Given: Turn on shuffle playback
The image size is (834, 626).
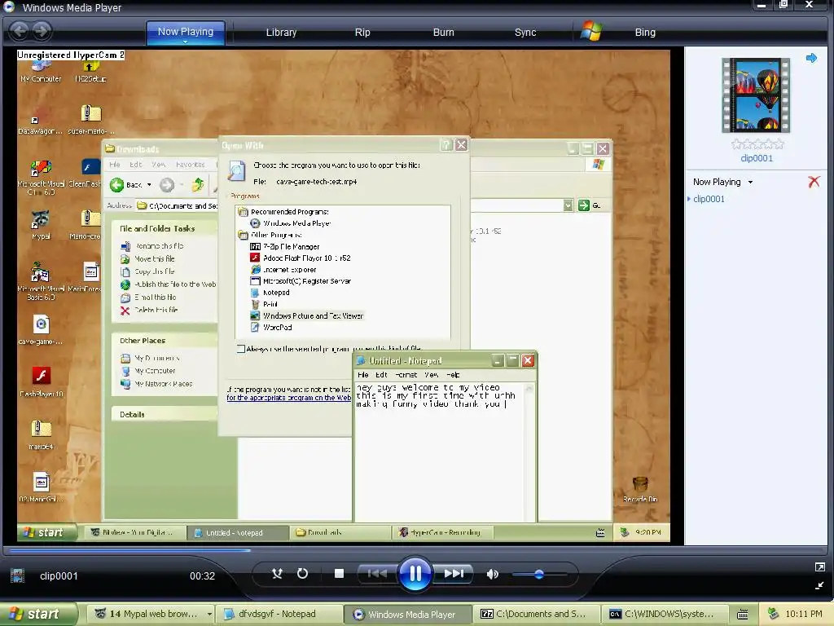Looking at the screenshot, I should [x=277, y=573].
